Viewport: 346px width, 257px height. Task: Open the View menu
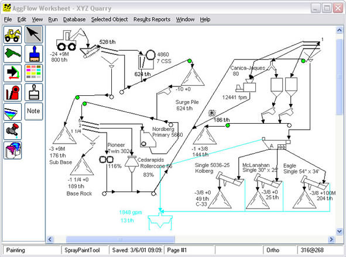pyautogui.click(x=37, y=19)
